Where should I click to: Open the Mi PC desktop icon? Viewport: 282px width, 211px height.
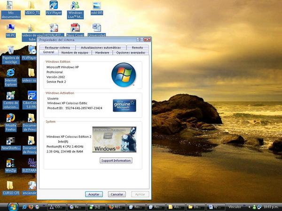coord(11,30)
